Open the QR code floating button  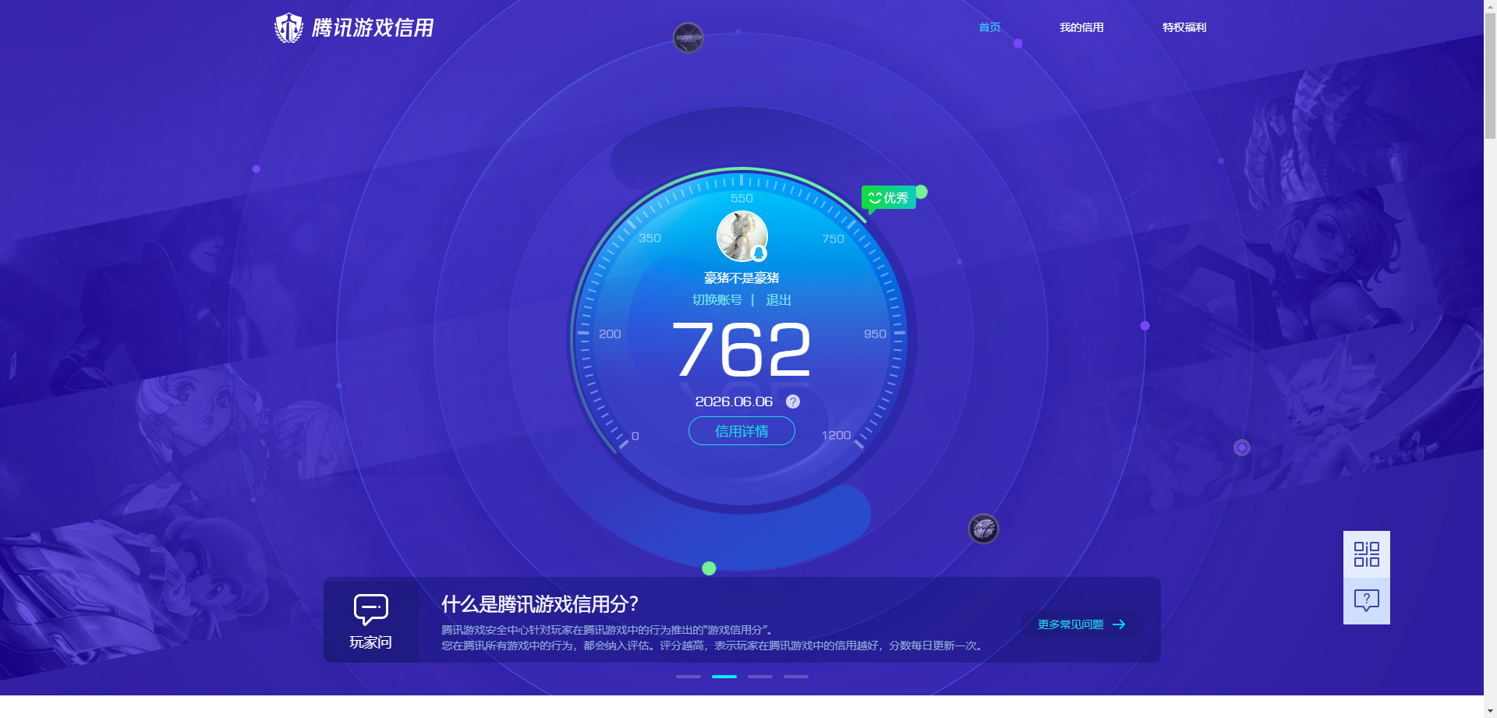(1367, 554)
